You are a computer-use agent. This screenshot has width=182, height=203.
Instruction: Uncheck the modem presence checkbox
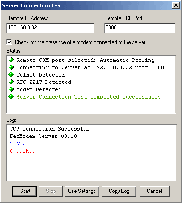click(x=9, y=42)
